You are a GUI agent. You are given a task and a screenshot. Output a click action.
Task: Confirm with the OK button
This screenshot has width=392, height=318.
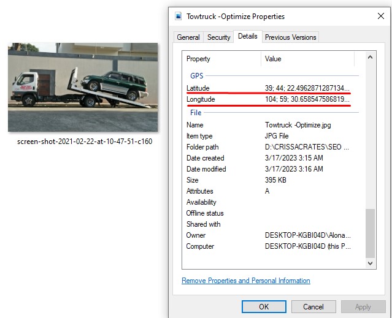(264, 306)
